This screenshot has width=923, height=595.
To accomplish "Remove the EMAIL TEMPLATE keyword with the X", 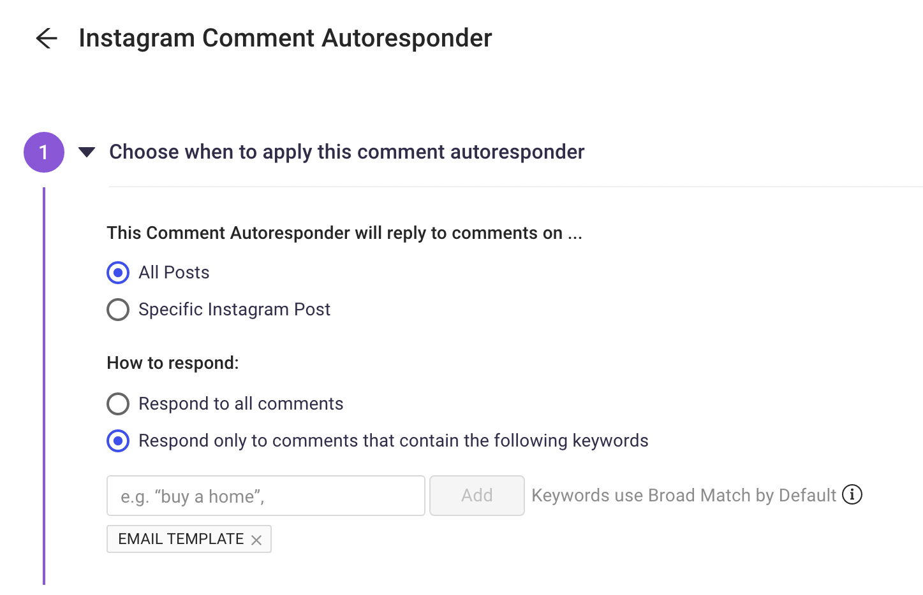I will (256, 540).
